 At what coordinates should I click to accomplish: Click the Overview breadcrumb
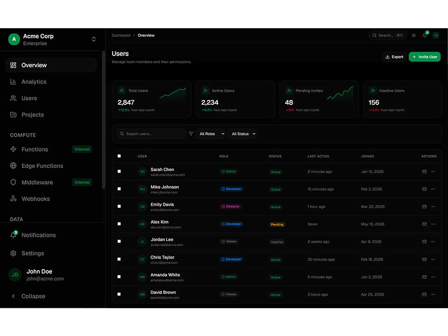(146, 35)
